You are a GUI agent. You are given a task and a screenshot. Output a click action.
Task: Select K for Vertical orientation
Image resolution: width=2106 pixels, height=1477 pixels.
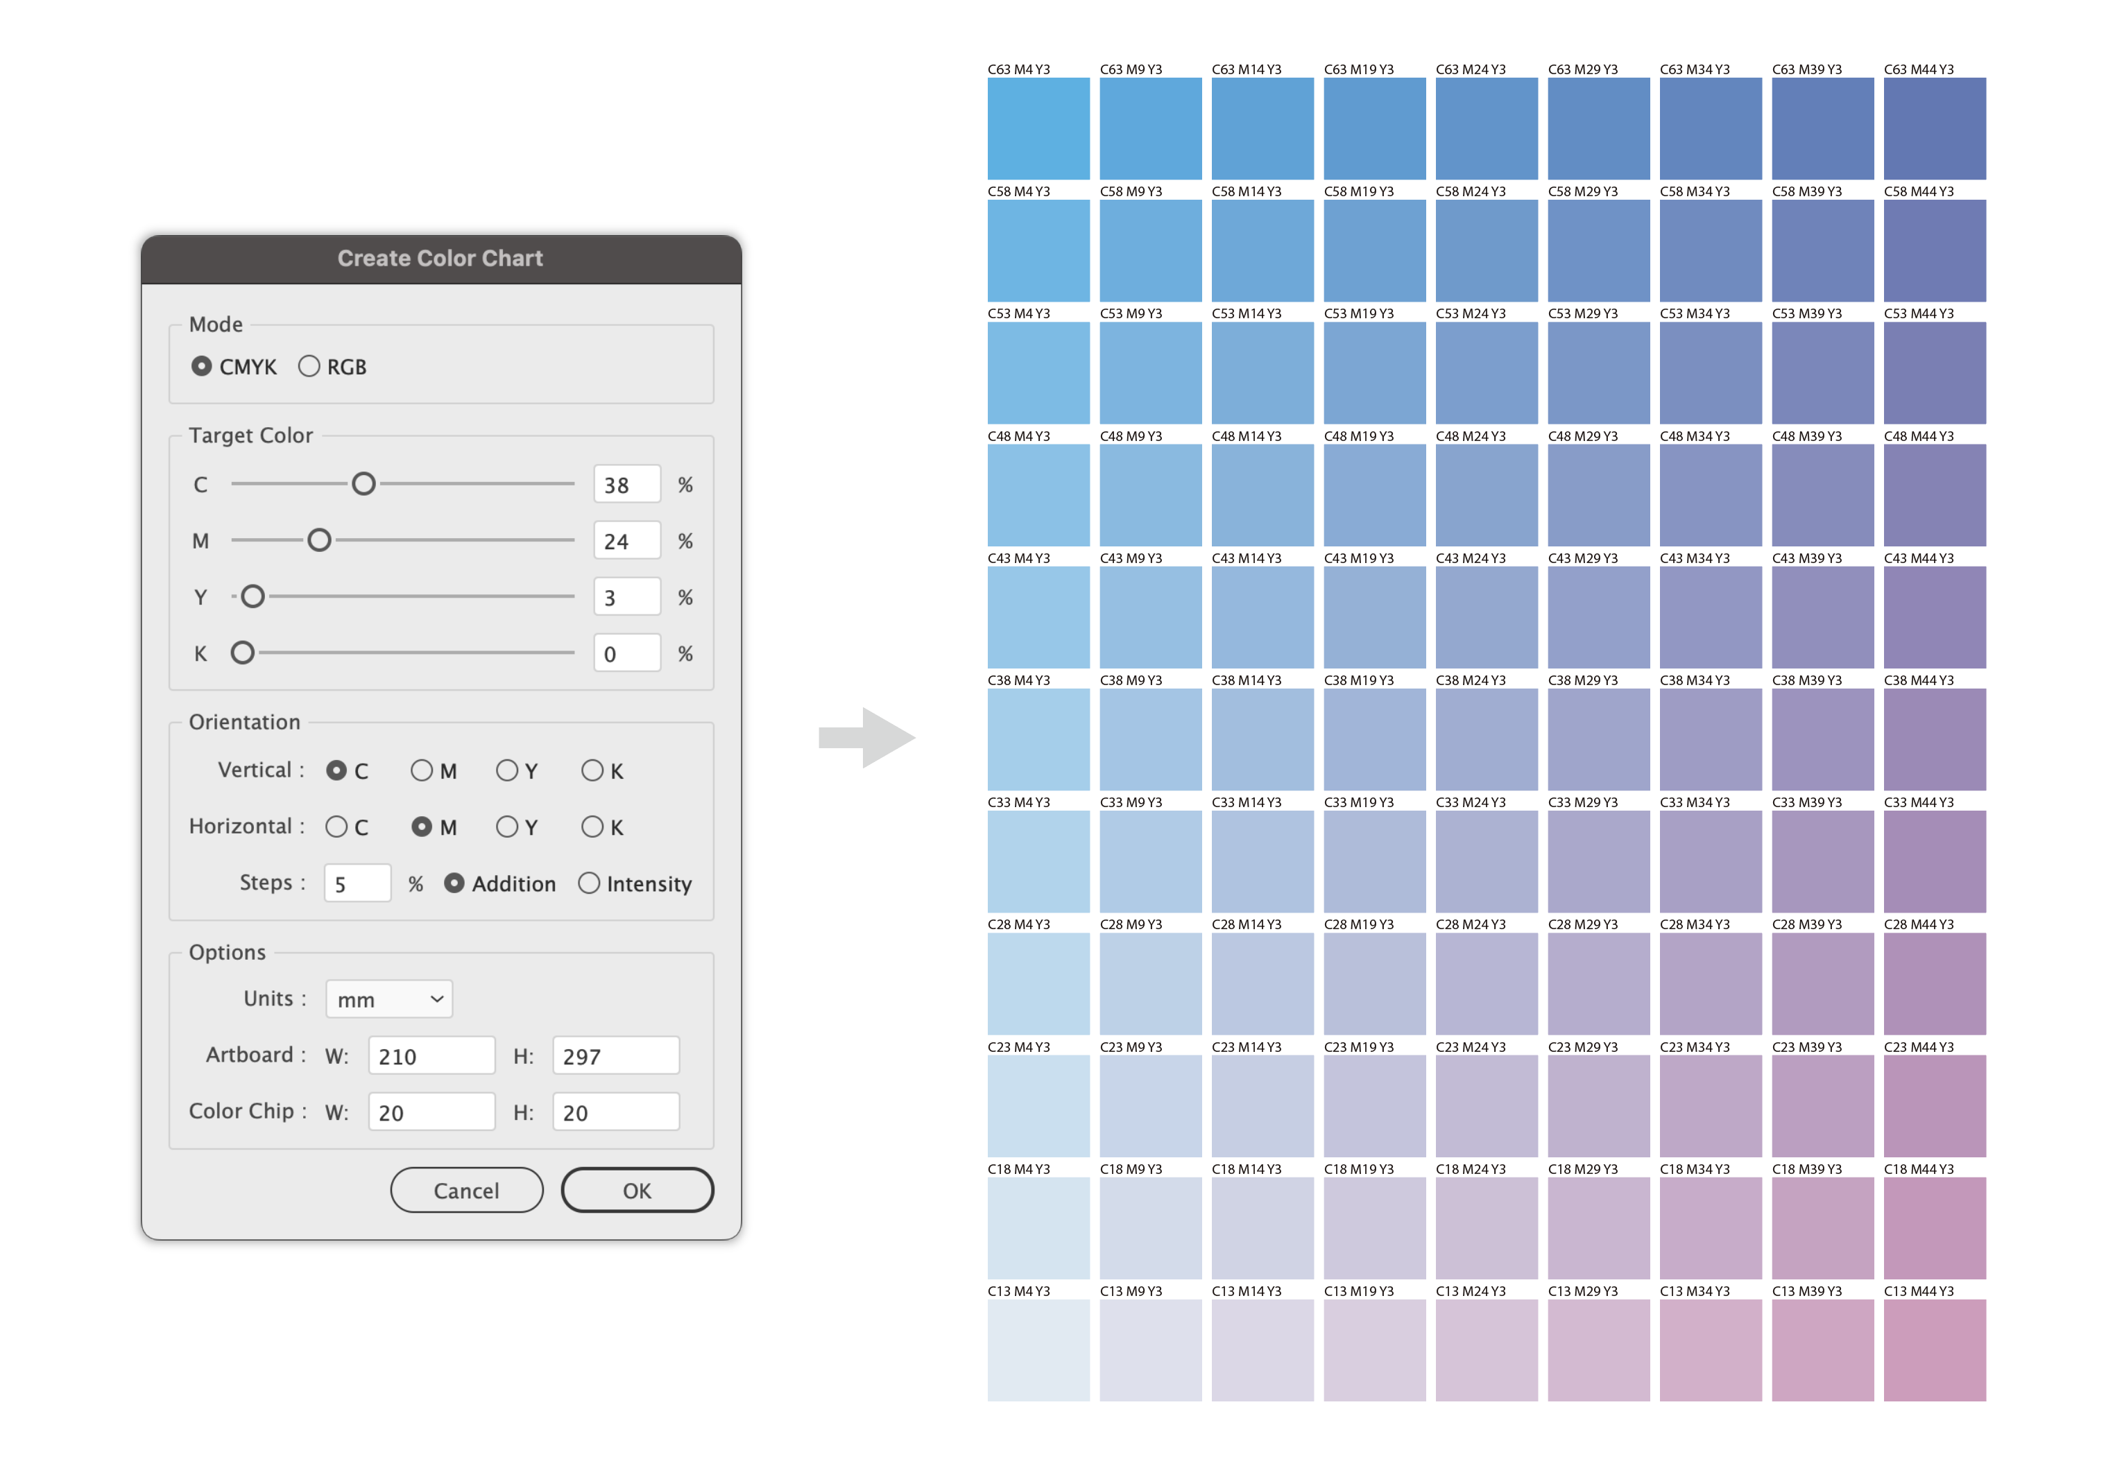(592, 770)
